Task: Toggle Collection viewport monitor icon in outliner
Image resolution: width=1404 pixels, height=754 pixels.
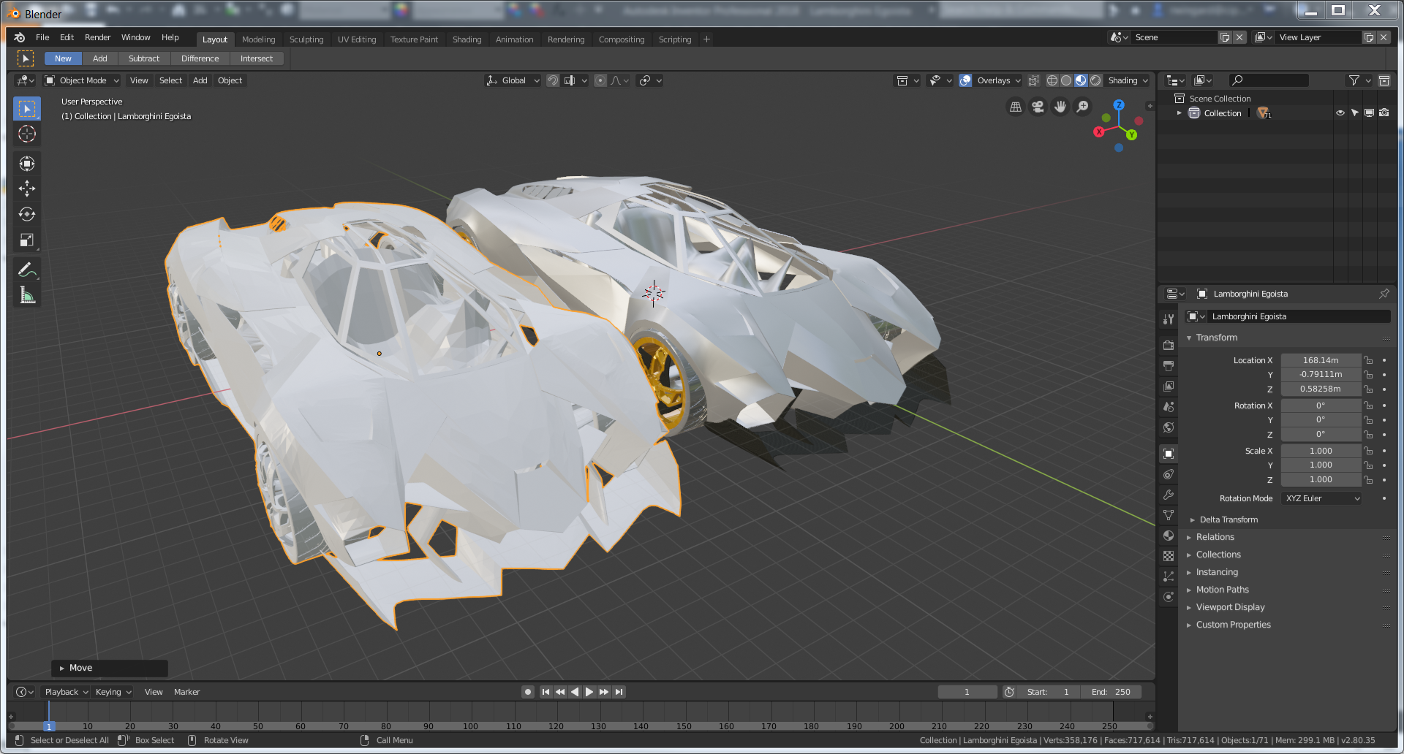Action: click(x=1370, y=113)
